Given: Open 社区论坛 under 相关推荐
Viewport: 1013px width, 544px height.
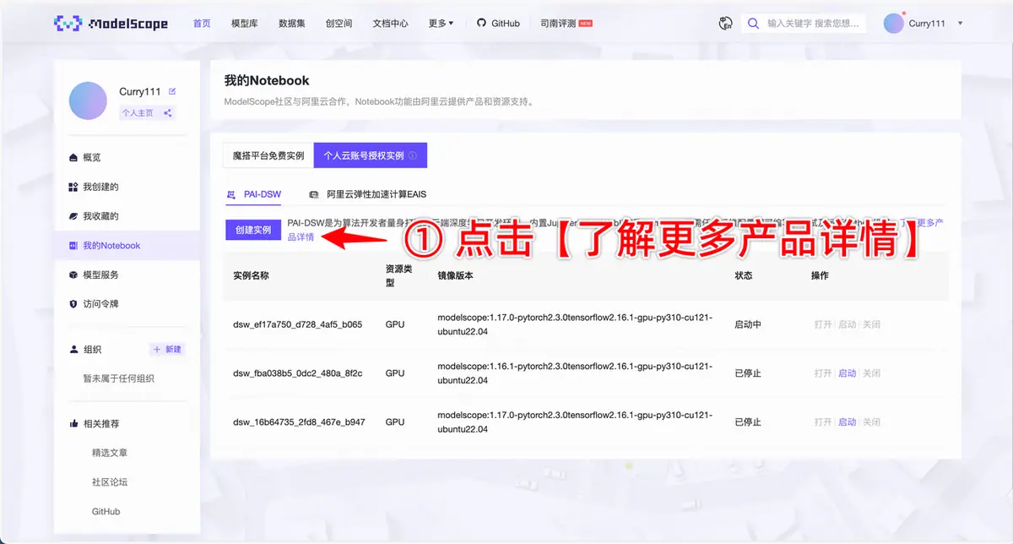Looking at the screenshot, I should coord(110,482).
